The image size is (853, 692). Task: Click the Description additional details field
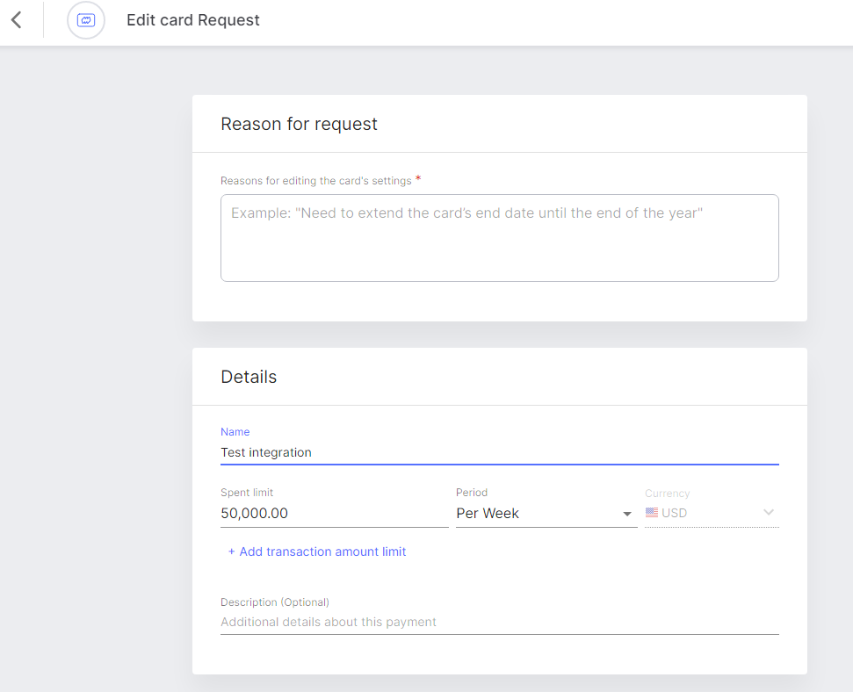(499, 622)
